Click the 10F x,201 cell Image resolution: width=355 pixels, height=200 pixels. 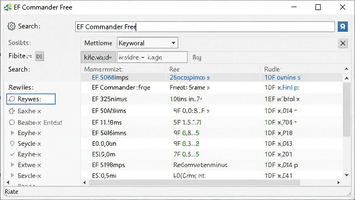click(278, 154)
